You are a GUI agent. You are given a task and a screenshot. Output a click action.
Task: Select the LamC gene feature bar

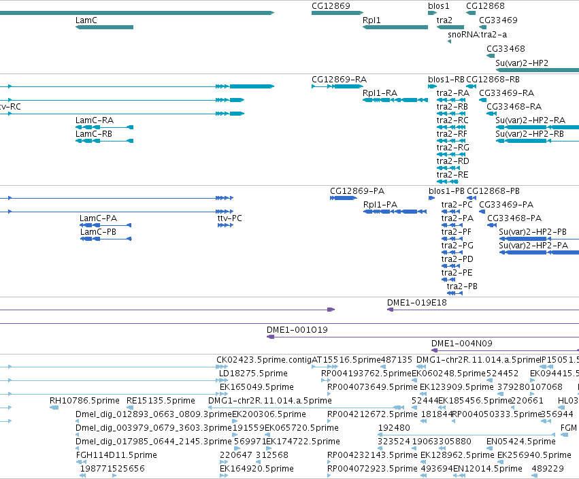104,27
